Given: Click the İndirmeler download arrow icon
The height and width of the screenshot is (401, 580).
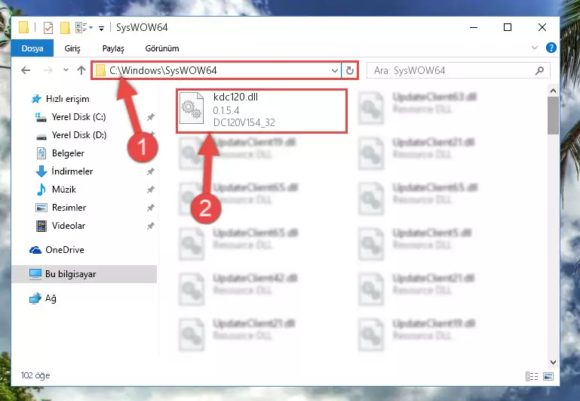Looking at the screenshot, I should [41, 171].
